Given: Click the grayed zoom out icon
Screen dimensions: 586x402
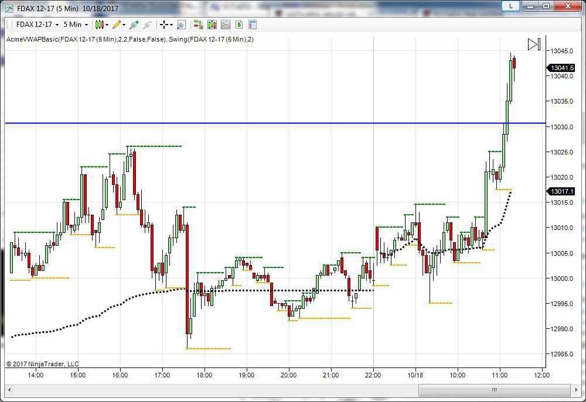Looking at the screenshot, I should pos(148,25).
